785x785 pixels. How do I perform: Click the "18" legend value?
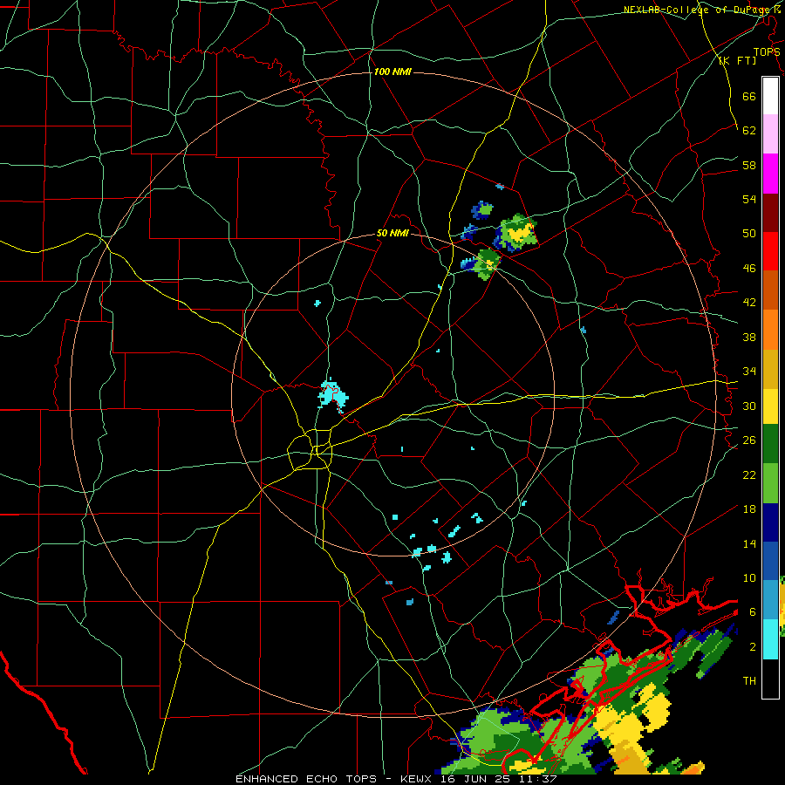point(749,509)
